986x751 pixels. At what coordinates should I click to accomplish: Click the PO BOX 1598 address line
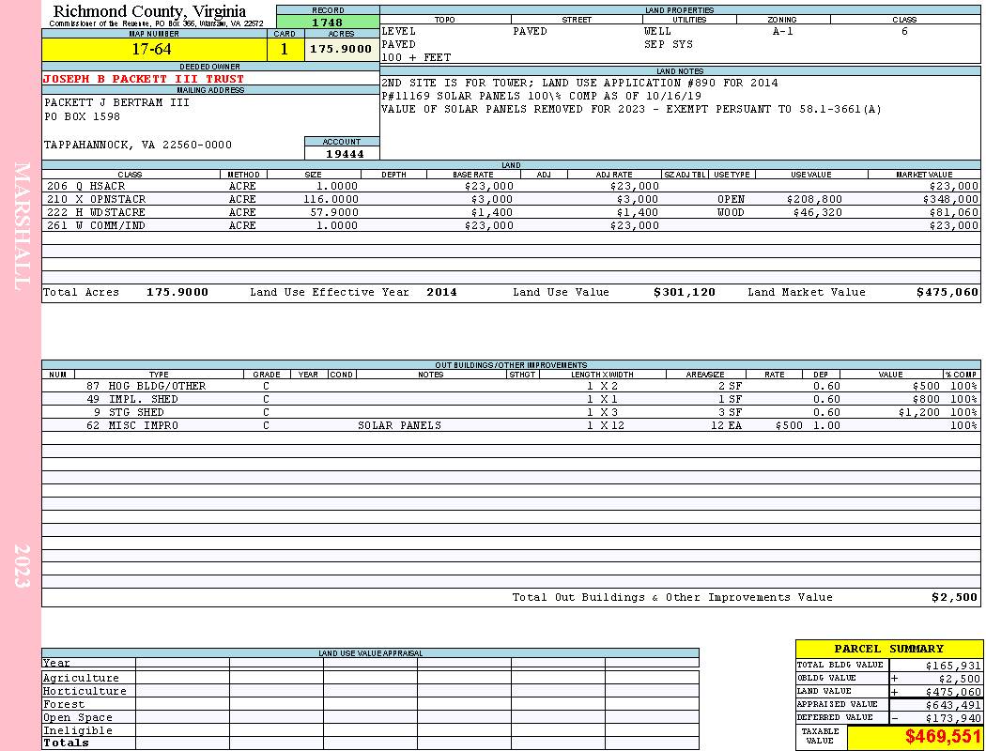click(x=82, y=117)
